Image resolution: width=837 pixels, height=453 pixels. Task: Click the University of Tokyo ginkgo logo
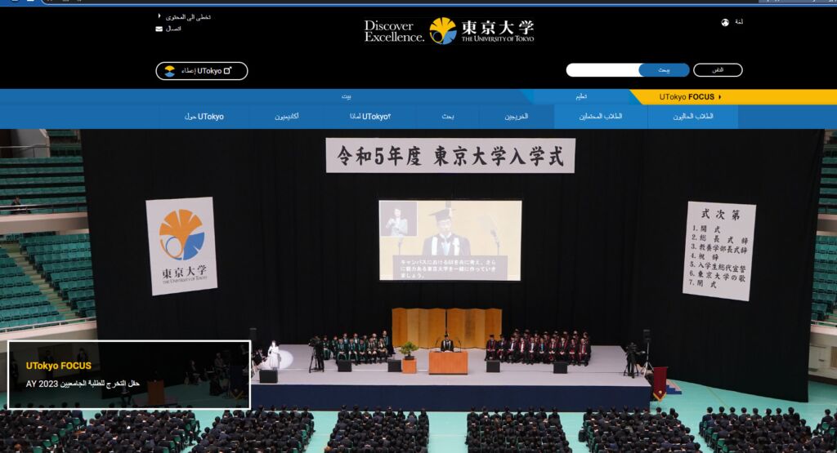tap(443, 31)
